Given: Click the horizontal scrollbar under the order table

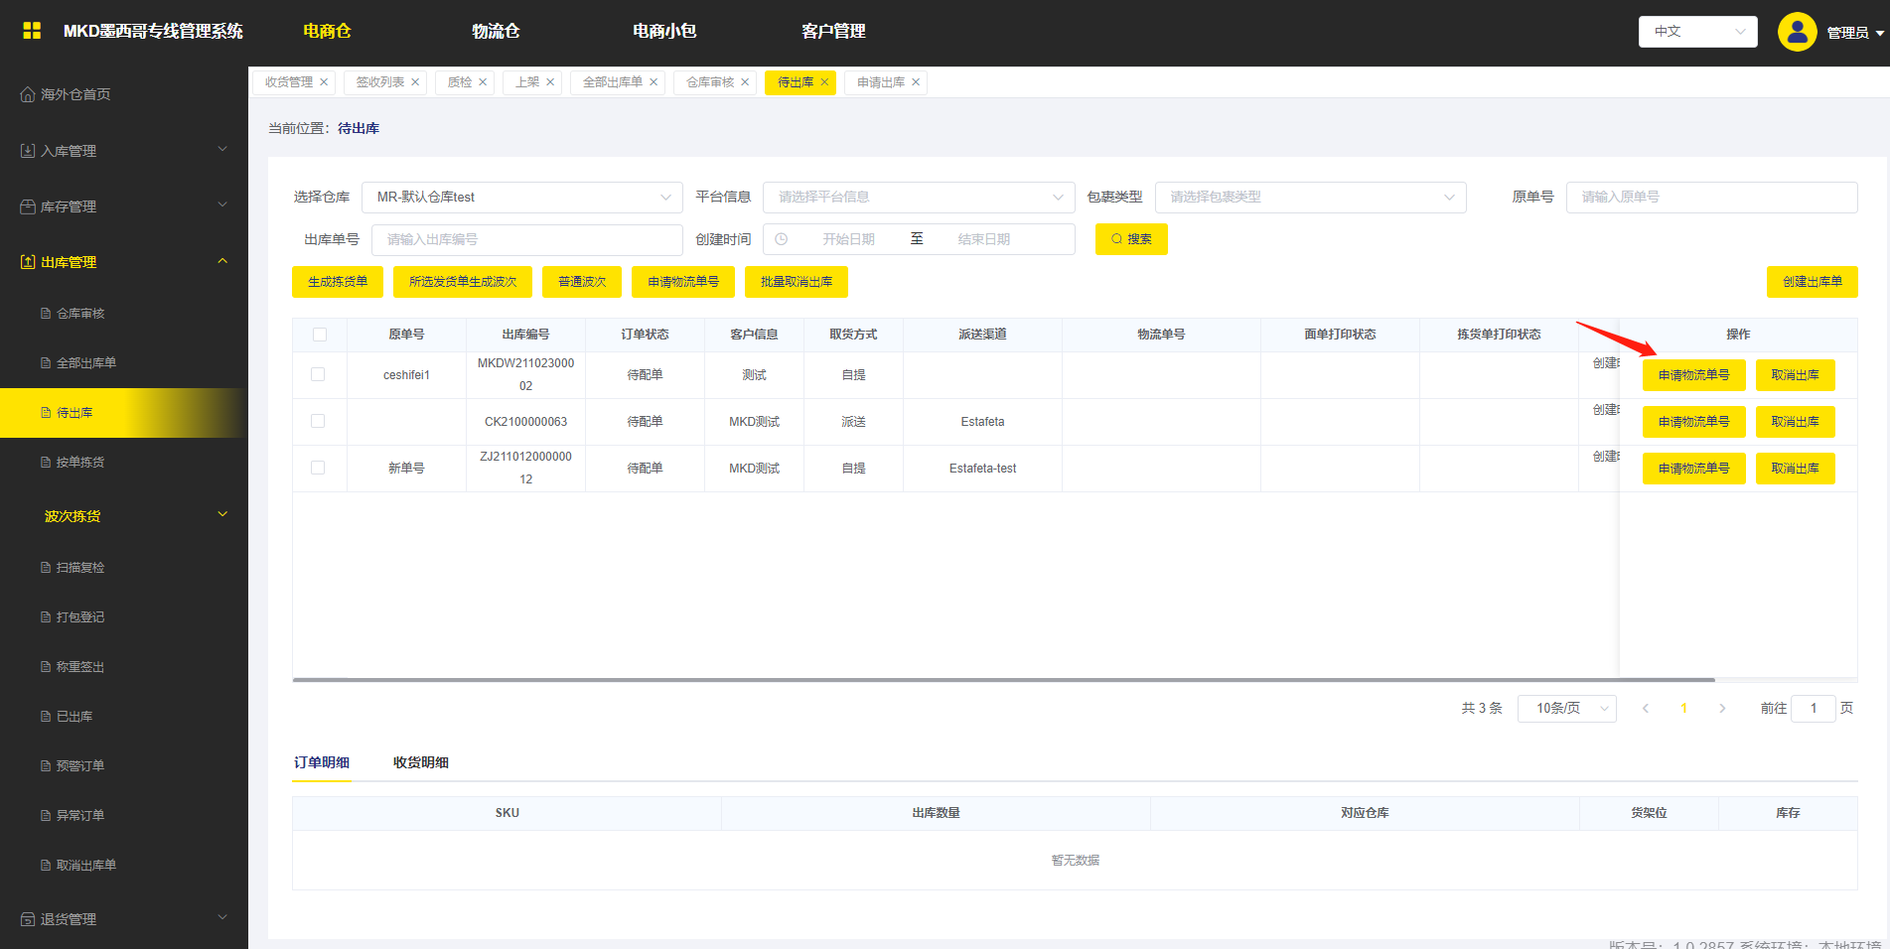Looking at the screenshot, I should 1003,680.
